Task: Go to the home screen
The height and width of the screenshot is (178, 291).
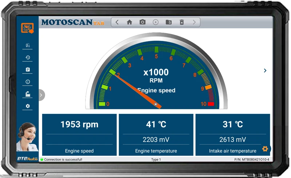Action: (129, 22)
